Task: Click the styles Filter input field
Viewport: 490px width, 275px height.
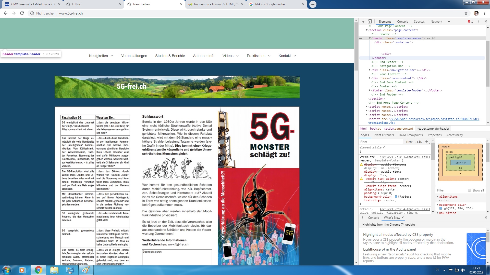Action: click(380, 142)
